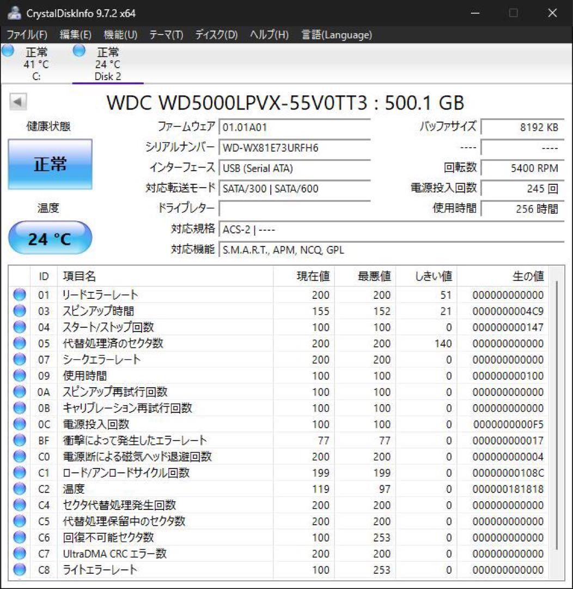Open the テーマ(T) menu
This screenshot has height=589, width=573.
coord(166,34)
